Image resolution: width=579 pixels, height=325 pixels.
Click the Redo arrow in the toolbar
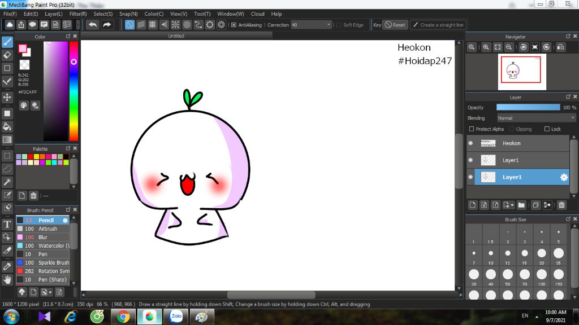[107, 25]
